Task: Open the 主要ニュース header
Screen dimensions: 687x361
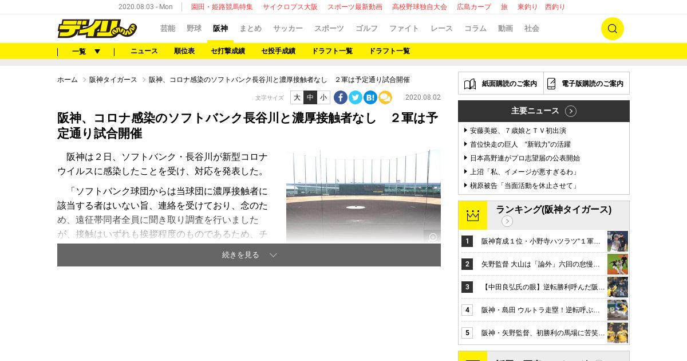Action: (544, 111)
